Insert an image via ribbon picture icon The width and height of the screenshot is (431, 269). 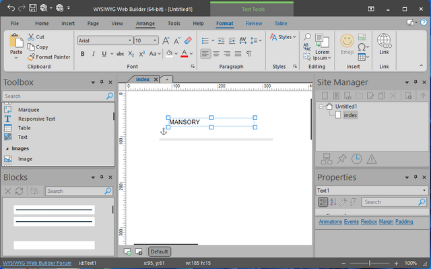click(362, 37)
